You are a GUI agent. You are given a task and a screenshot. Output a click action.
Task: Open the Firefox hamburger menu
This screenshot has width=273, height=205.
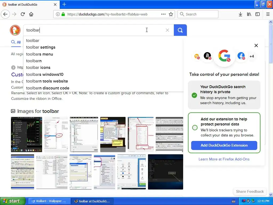tap(268, 14)
